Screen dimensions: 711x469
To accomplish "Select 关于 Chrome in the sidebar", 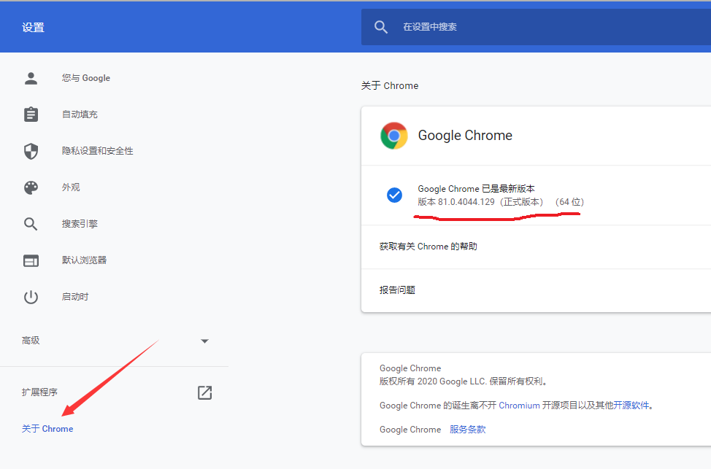I will 47,429.
